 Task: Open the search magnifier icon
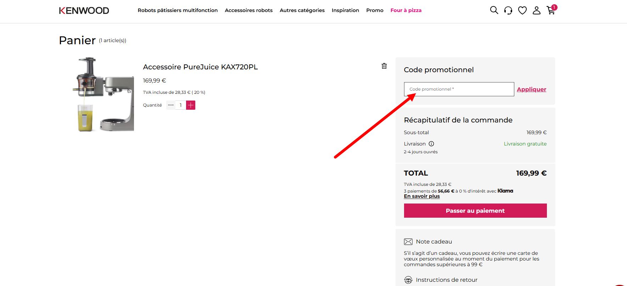[494, 10]
